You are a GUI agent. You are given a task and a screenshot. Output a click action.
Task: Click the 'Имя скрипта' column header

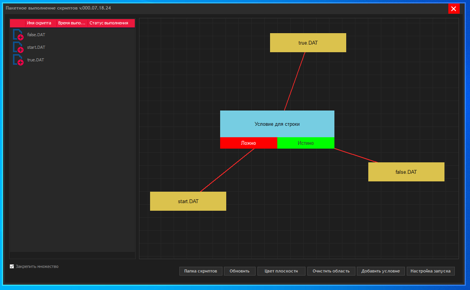coord(41,23)
